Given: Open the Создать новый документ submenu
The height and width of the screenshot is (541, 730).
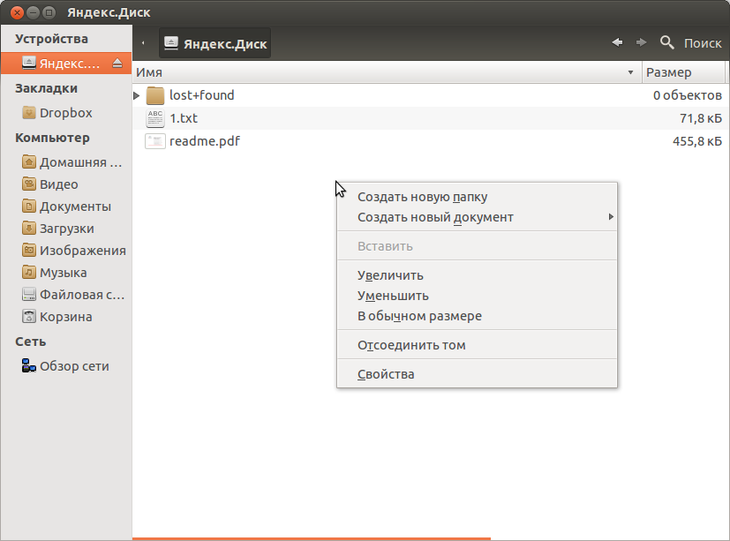Looking at the screenshot, I should pos(435,217).
